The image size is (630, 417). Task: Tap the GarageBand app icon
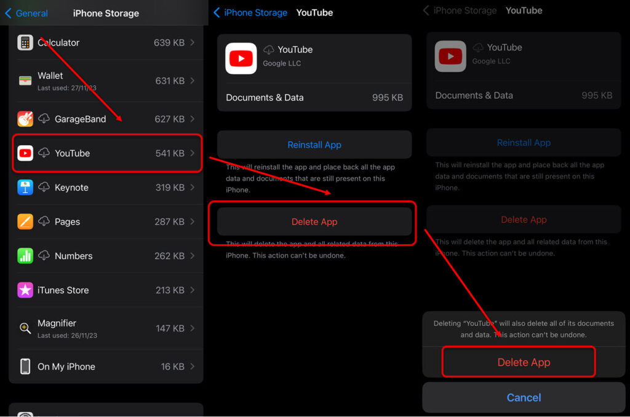pos(25,119)
